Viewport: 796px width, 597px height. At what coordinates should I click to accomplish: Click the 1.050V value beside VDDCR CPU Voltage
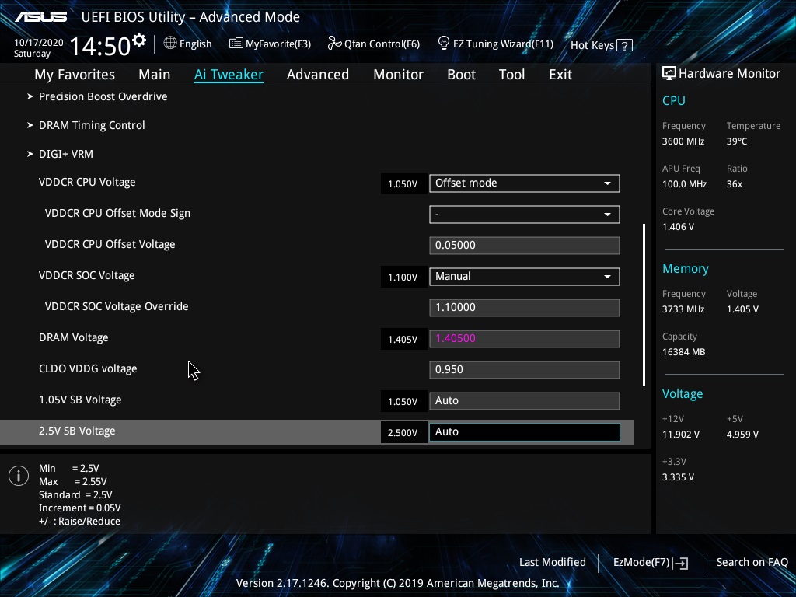403,183
